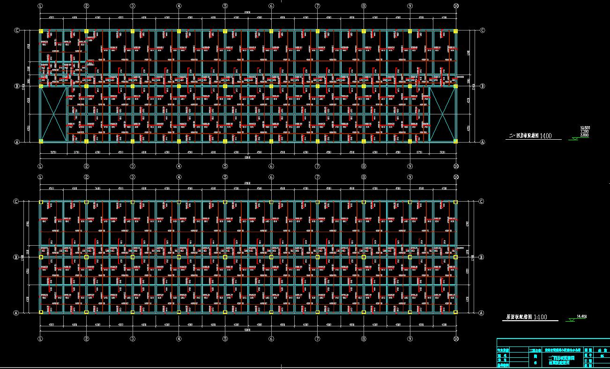The height and width of the screenshot is (369, 610).
Task: Select hollow column at axis B-5 in roof plan
Action: 225,257
